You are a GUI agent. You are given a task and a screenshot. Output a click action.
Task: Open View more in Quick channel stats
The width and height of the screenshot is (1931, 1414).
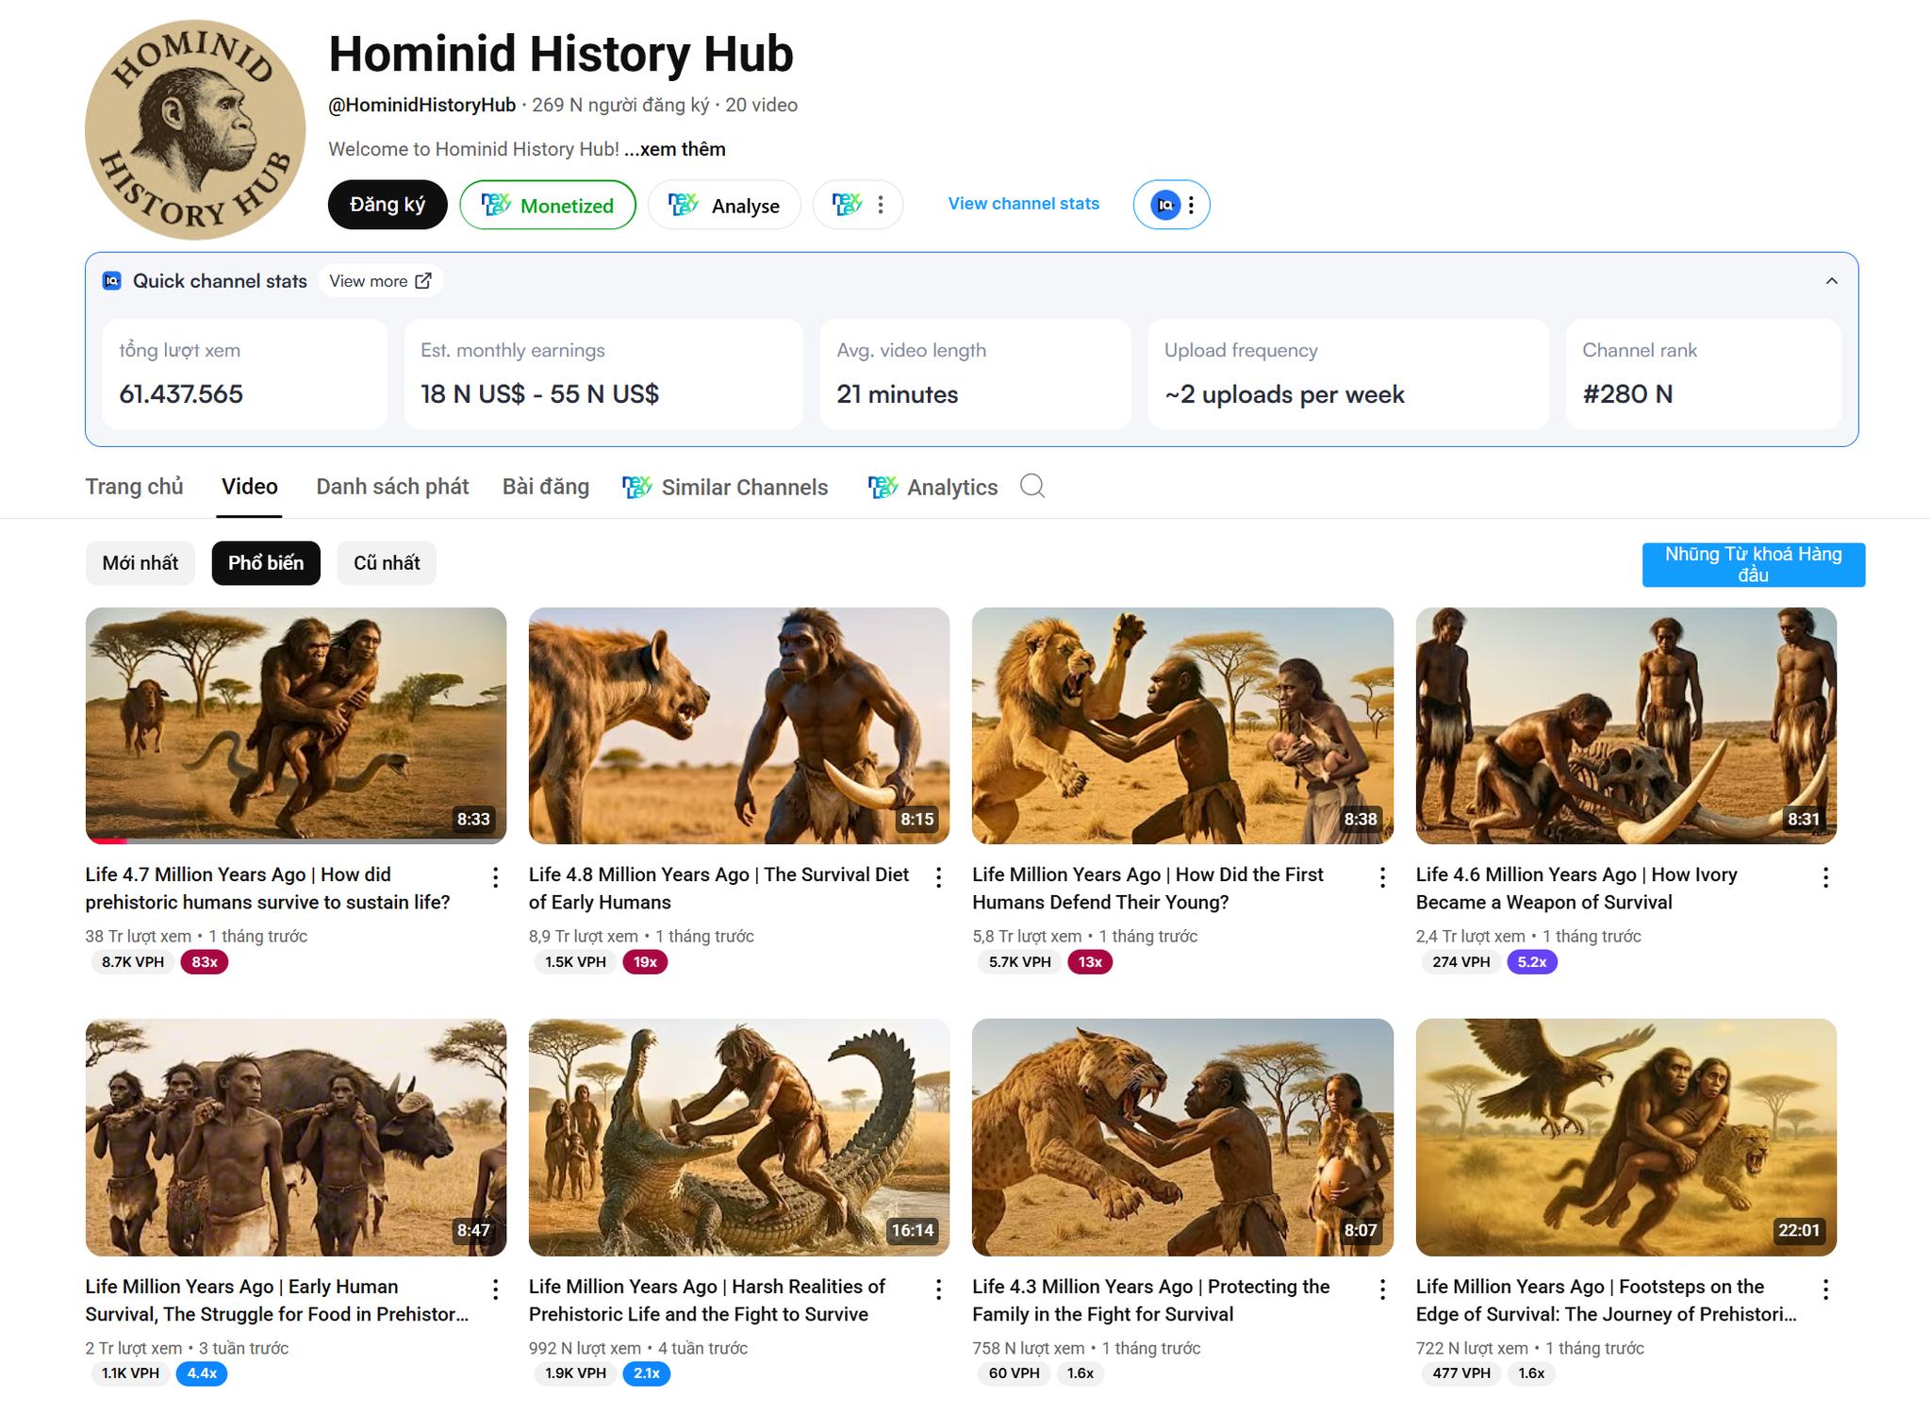(380, 281)
